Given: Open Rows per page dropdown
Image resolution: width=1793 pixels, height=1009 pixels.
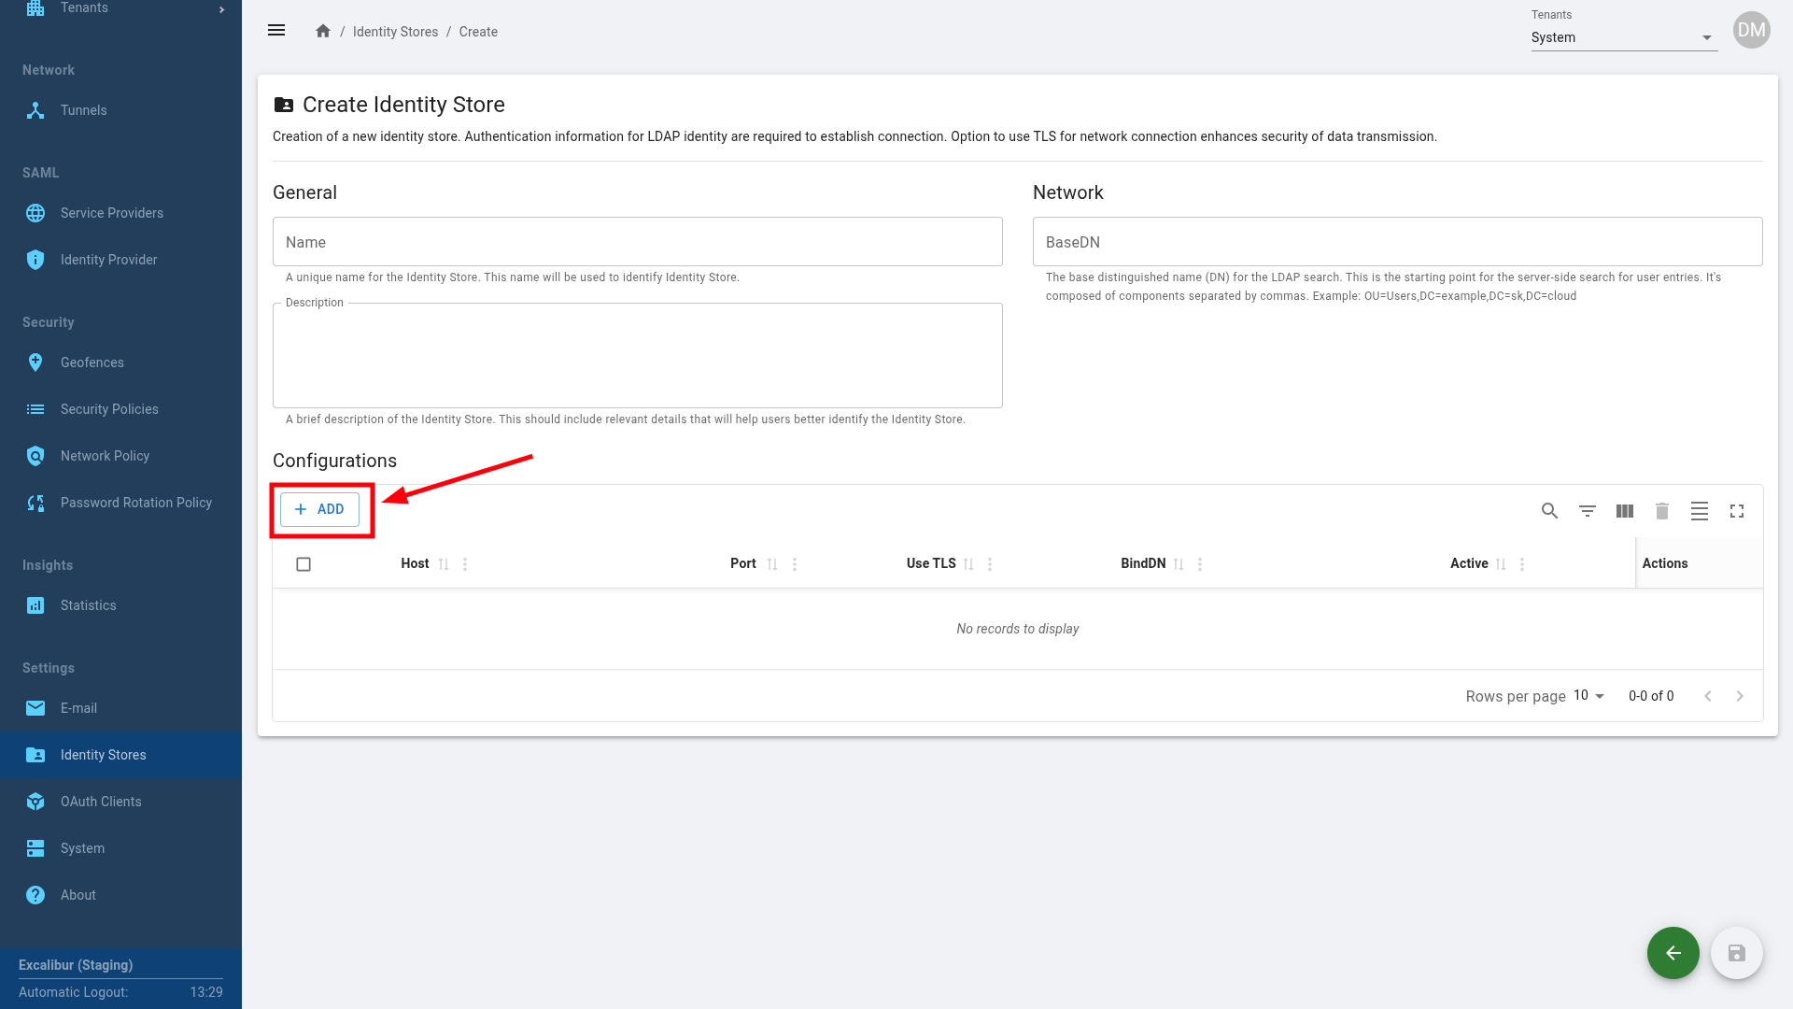Looking at the screenshot, I should (x=1588, y=696).
